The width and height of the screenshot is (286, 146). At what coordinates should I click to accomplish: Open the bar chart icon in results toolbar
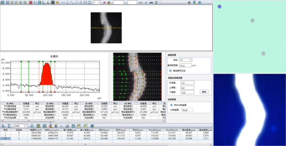pyautogui.click(x=67, y=126)
